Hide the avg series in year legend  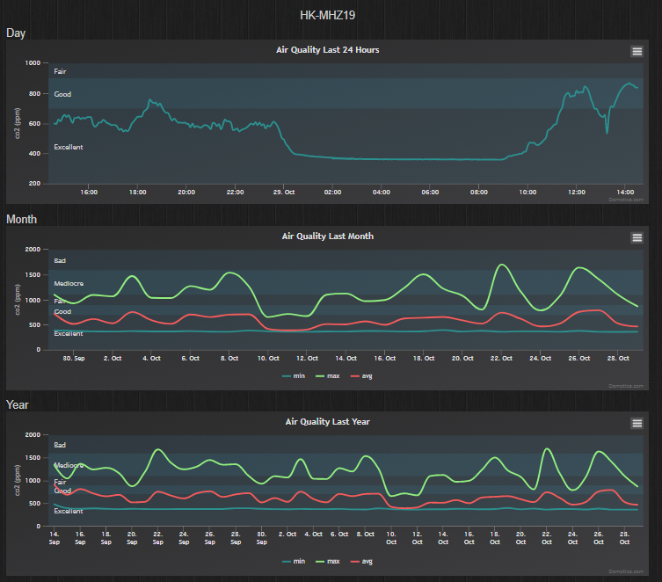coord(361,561)
